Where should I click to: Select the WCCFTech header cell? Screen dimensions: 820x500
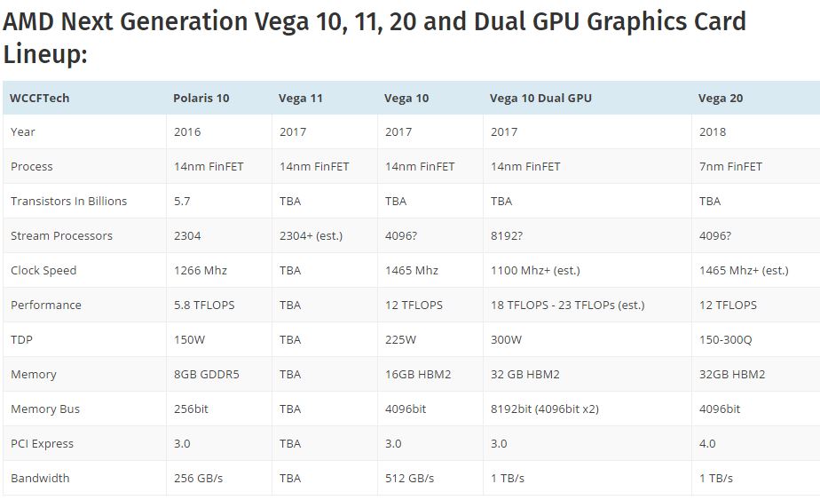(x=40, y=98)
